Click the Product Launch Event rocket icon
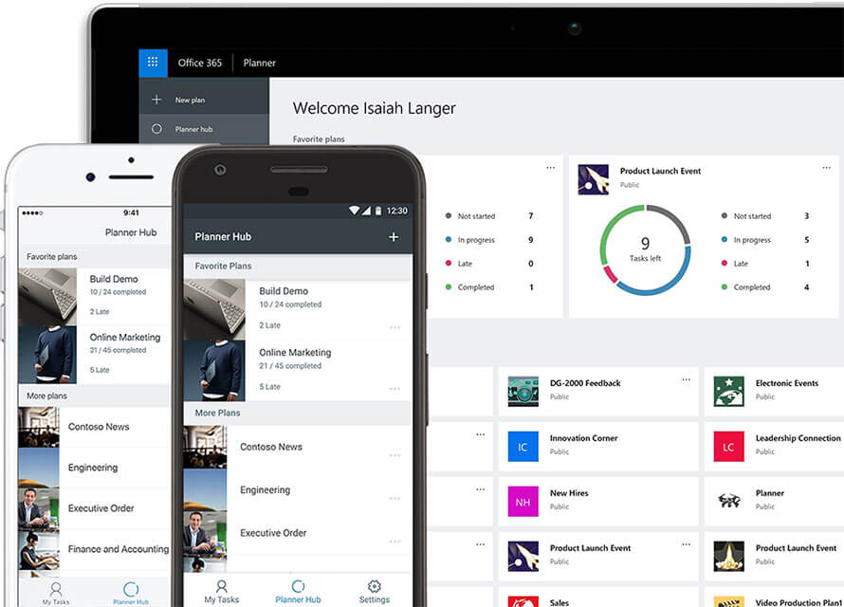Image resolution: width=844 pixels, height=607 pixels. pyautogui.click(x=594, y=179)
